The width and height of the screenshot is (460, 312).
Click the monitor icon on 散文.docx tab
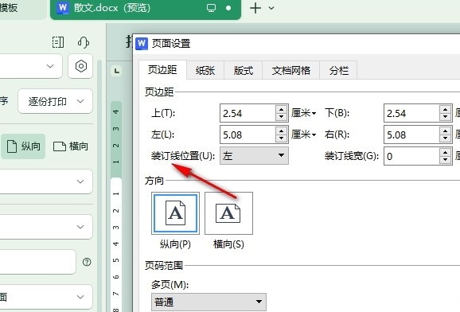[x=211, y=8]
